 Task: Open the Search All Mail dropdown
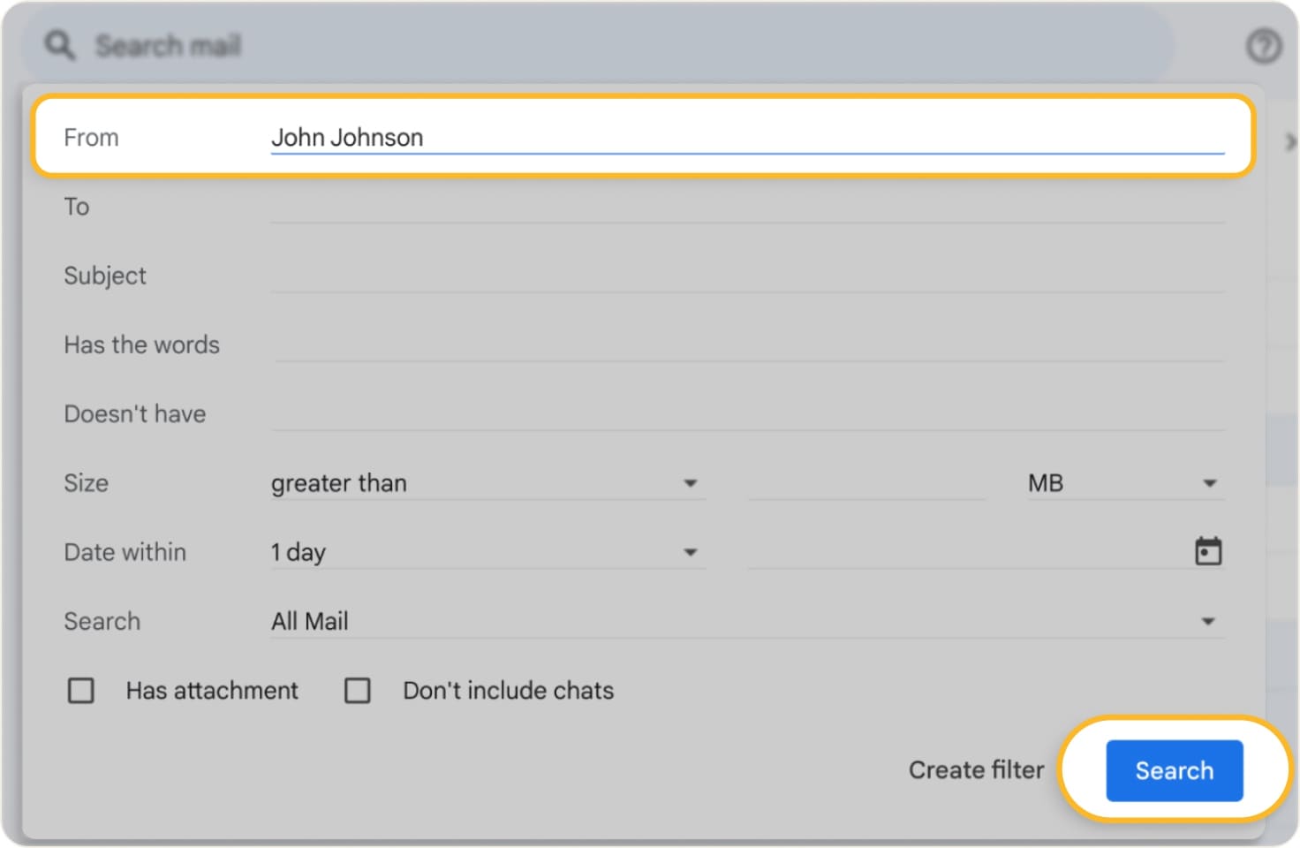[746, 622]
